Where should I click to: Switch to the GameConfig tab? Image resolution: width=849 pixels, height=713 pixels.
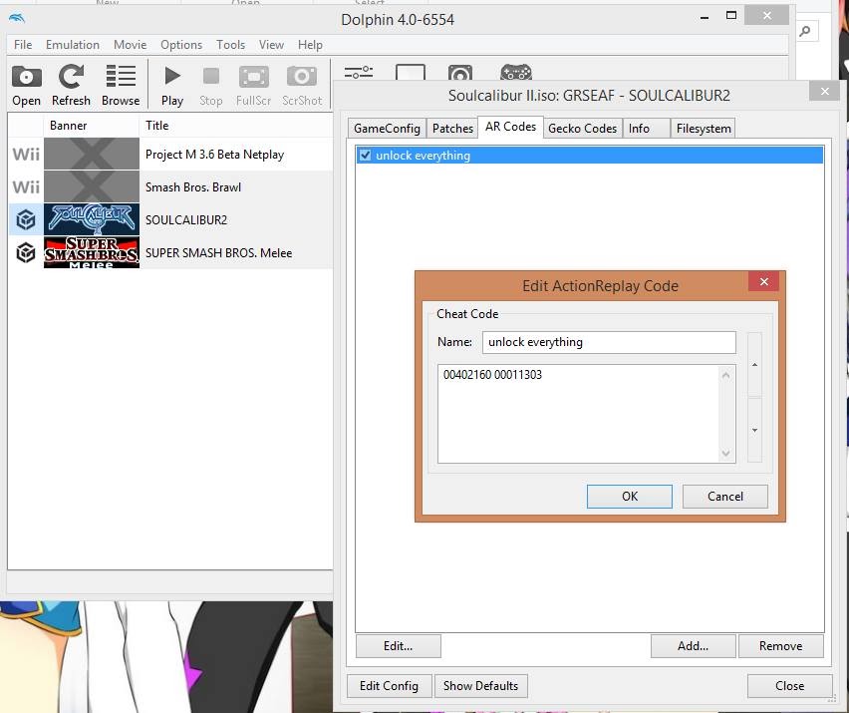click(387, 129)
